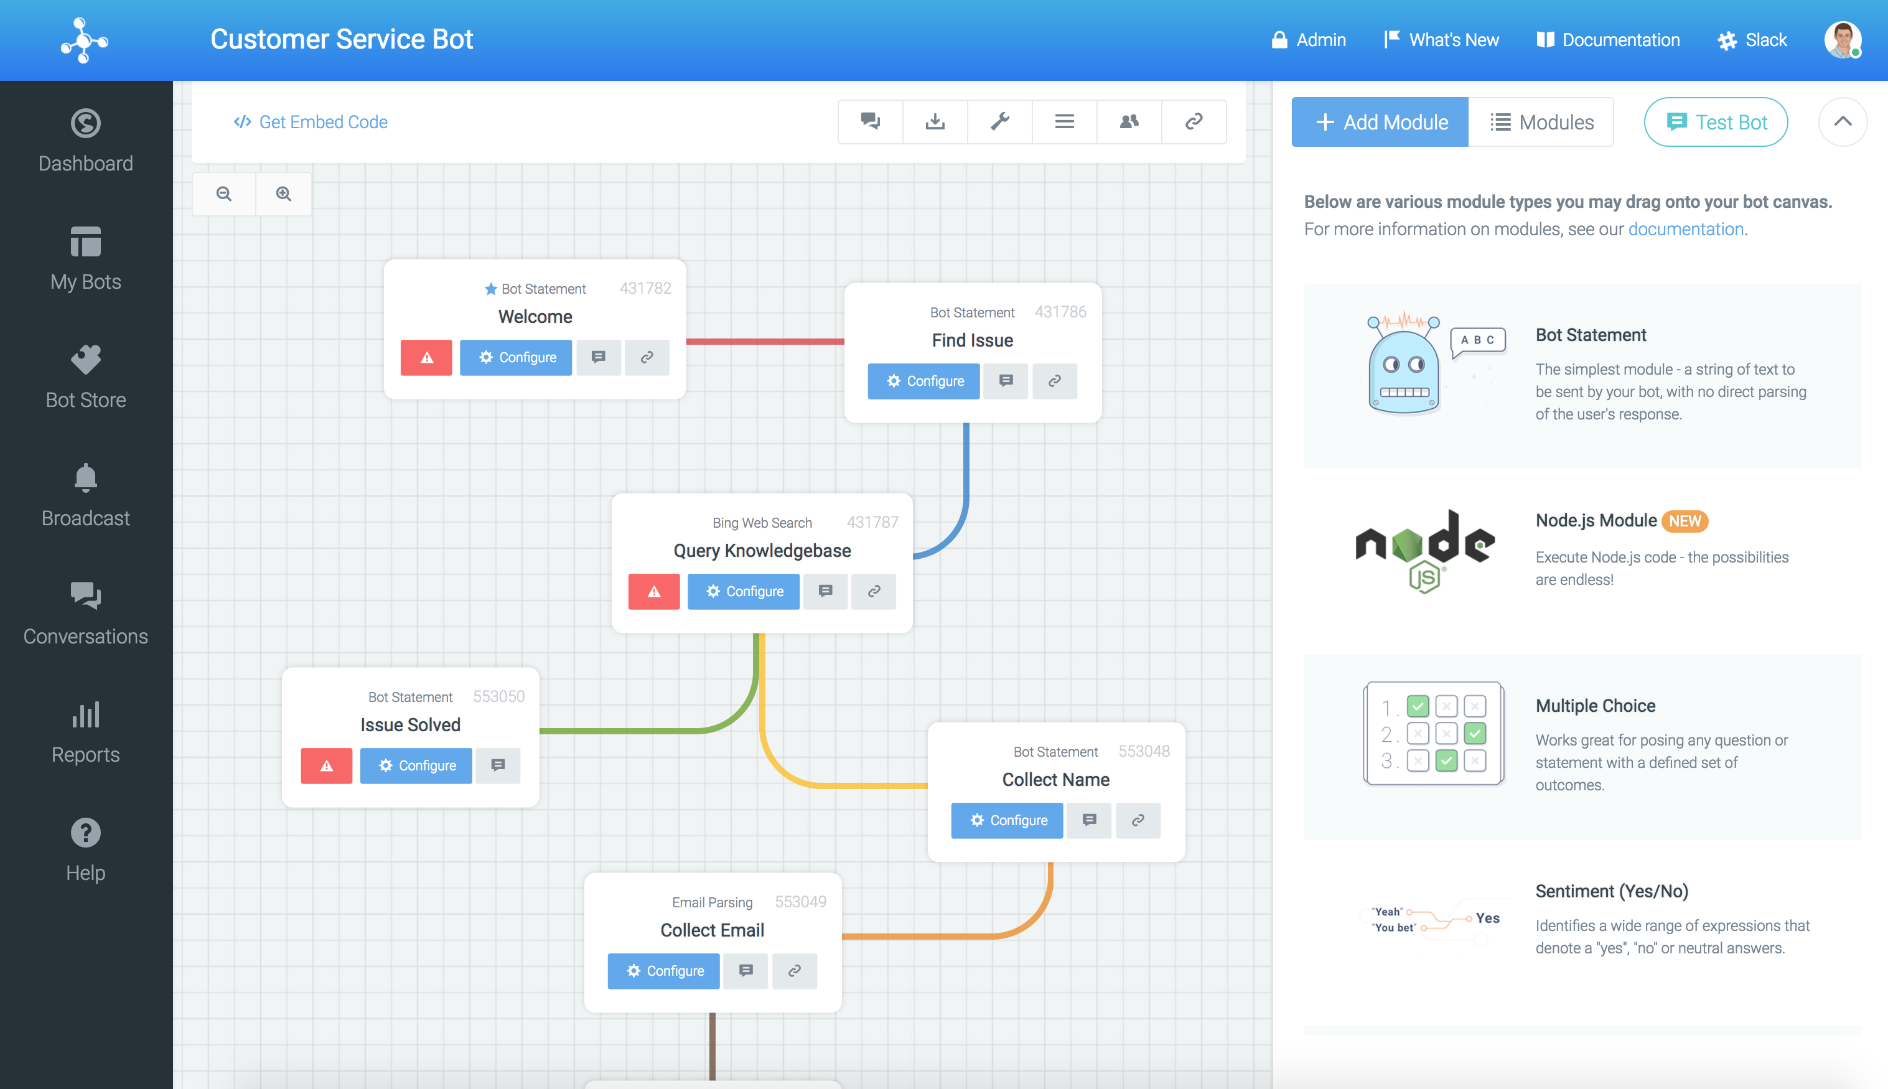Click the red warning icon on Welcome module
This screenshot has width=1888, height=1089.
426,358
